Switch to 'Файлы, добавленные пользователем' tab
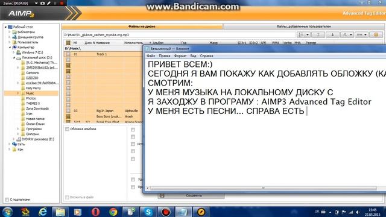386x217 pixels. click(303, 27)
